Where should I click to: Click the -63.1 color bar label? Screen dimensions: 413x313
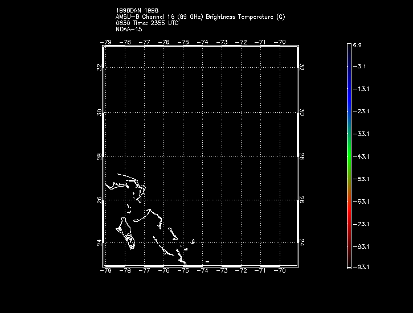click(x=361, y=201)
